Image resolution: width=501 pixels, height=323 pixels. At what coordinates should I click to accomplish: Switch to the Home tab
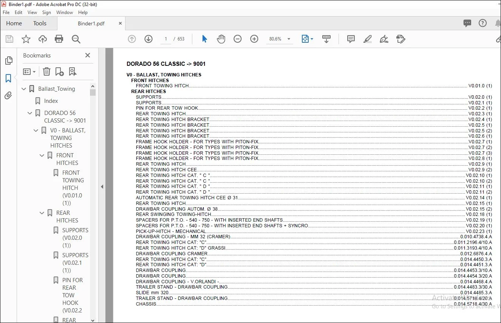point(14,23)
